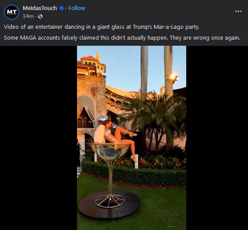Play the video of the giant glass
The image size is (248, 230).
(131, 138)
